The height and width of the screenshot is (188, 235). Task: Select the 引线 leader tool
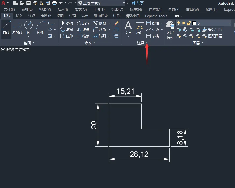tap(153, 30)
